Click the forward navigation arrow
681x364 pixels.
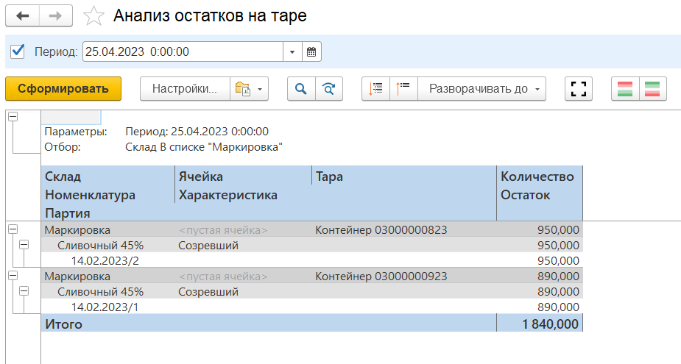click(56, 15)
